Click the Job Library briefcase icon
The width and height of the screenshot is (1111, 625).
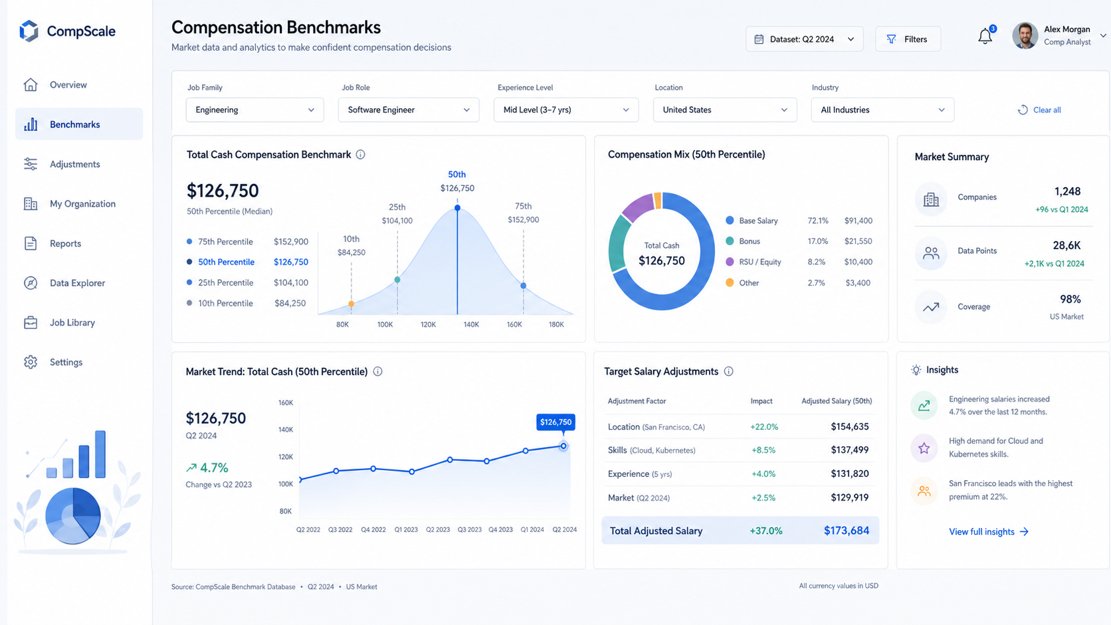[31, 323]
